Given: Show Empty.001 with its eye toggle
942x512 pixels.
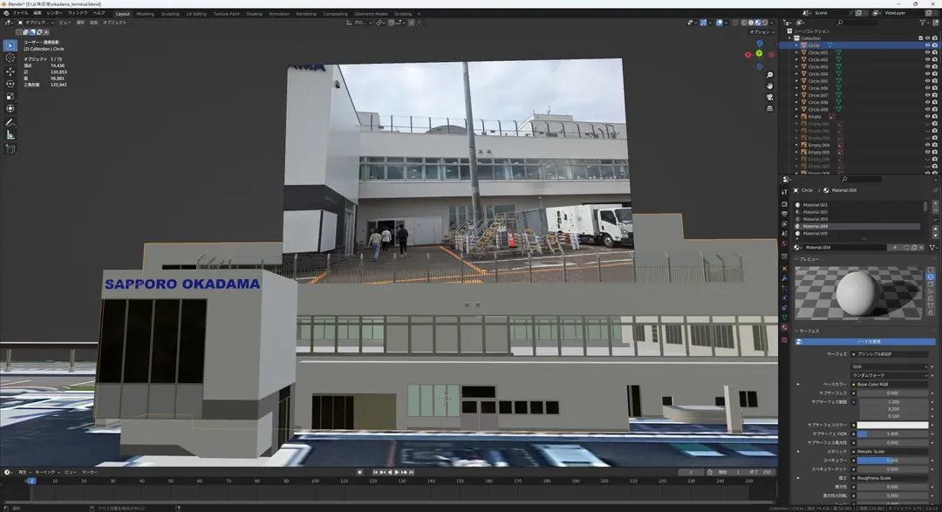Looking at the screenshot, I should click(x=927, y=124).
